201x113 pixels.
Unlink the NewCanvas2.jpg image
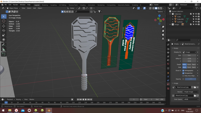(198, 87)
